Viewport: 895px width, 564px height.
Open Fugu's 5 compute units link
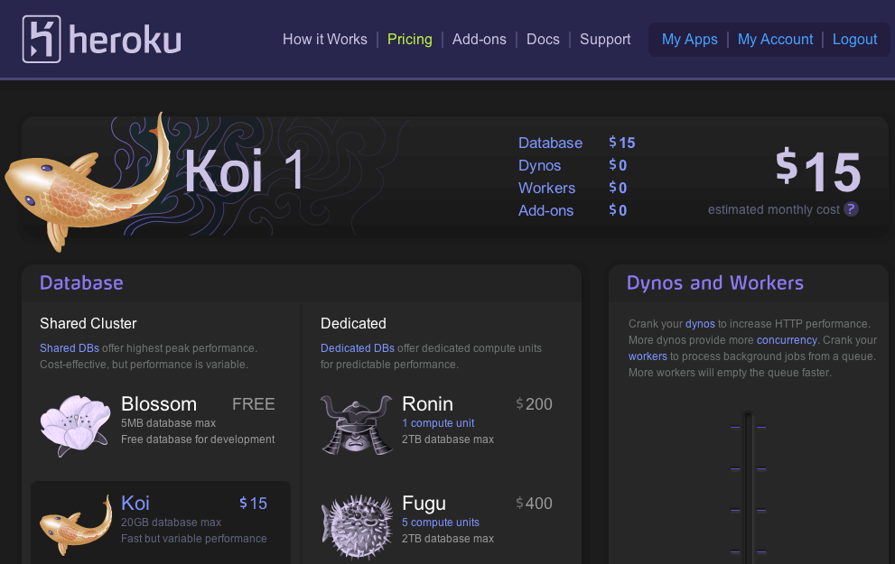coord(440,522)
